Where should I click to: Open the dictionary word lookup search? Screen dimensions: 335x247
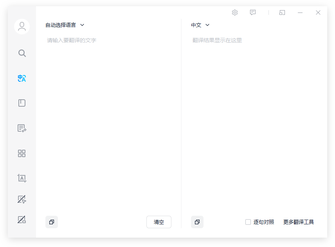pyautogui.click(x=22, y=53)
